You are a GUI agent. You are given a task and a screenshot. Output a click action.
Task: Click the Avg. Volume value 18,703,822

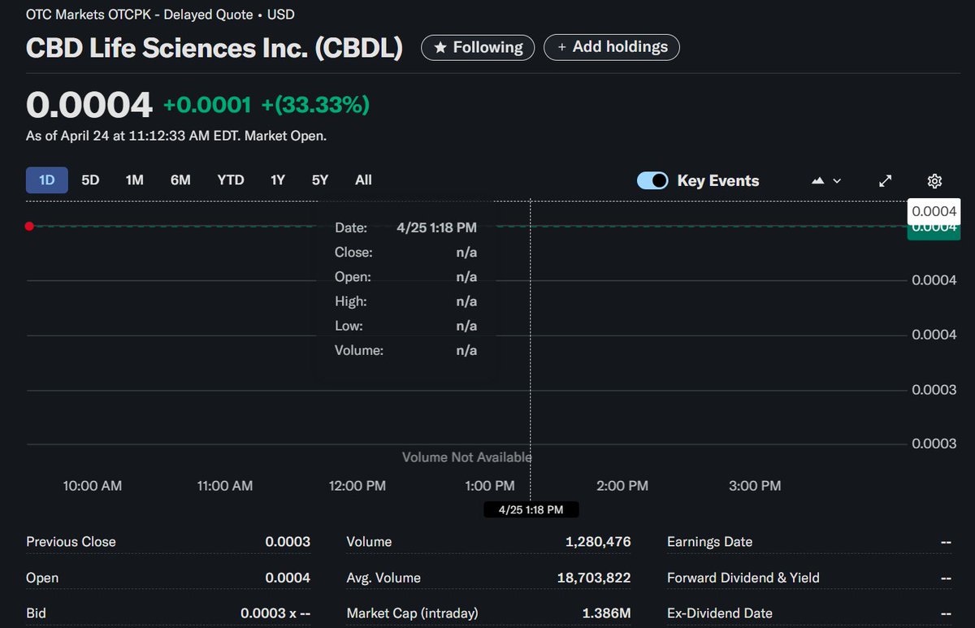coord(594,578)
